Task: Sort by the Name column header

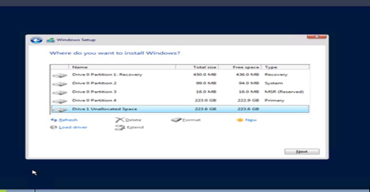Action: (122, 67)
